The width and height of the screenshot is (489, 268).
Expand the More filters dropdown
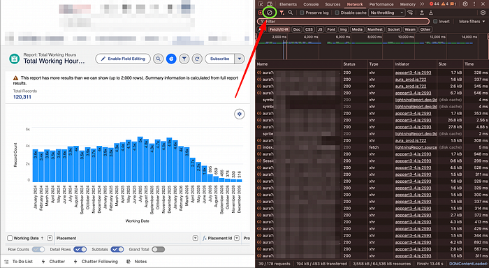[x=472, y=22]
